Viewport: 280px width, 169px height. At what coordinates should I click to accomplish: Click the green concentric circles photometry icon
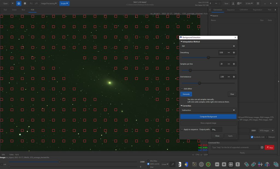point(208,164)
